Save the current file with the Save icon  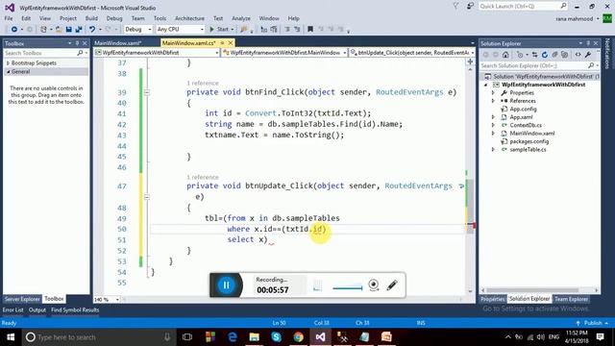68,30
